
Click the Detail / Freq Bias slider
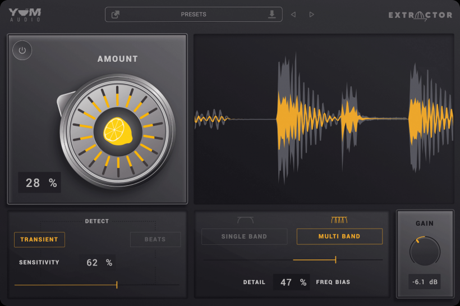pyautogui.click(x=293, y=259)
